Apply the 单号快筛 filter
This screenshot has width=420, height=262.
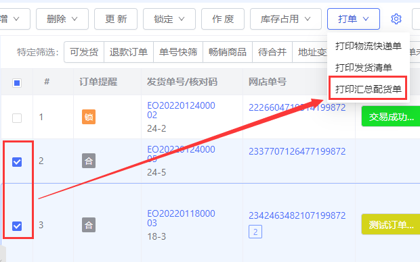[178, 52]
